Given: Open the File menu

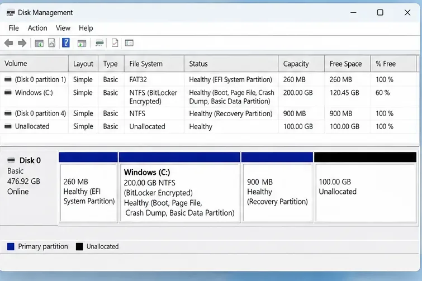Looking at the screenshot, I should 14,28.
